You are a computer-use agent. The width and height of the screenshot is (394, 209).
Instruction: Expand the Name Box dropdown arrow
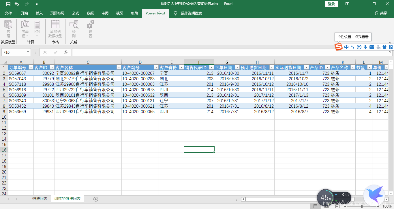[x=28, y=52]
